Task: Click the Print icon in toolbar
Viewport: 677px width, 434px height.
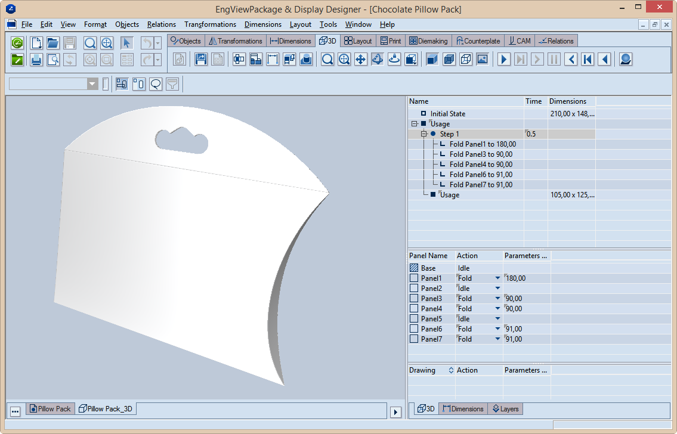Action: pyautogui.click(x=36, y=60)
